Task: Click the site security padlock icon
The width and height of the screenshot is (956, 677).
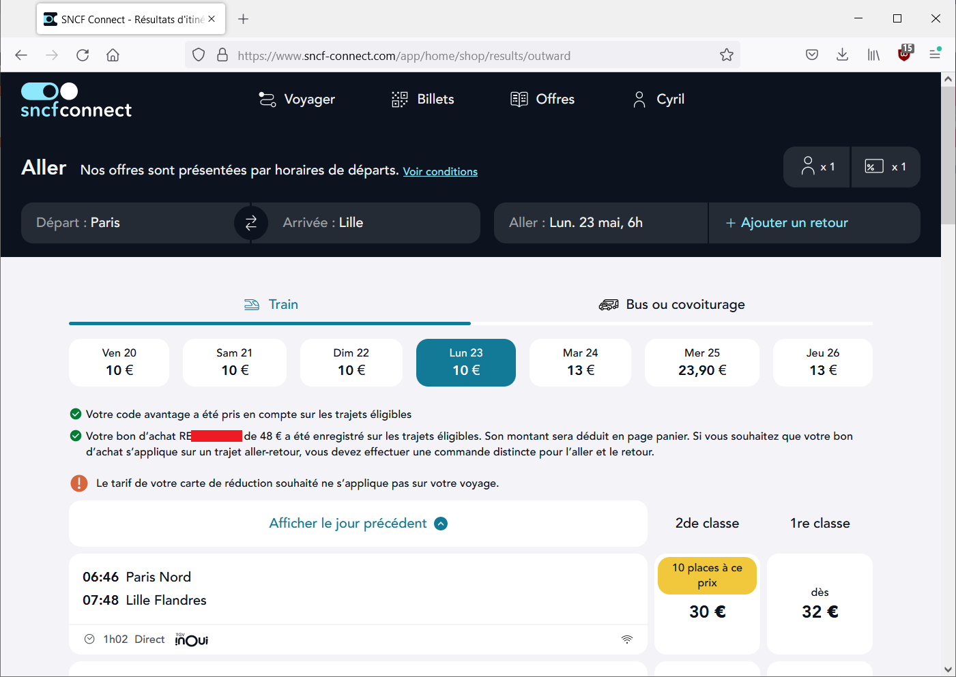Action: click(x=222, y=55)
